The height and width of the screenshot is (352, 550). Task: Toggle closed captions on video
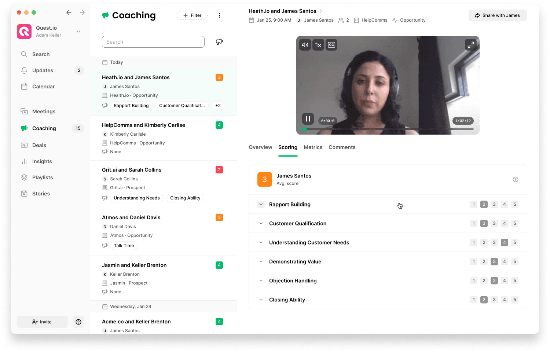pos(331,45)
